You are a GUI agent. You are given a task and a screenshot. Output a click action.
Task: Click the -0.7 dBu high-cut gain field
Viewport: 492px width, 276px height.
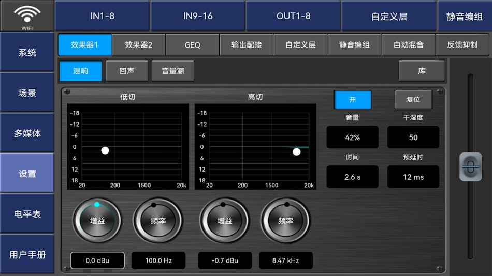(x=225, y=260)
